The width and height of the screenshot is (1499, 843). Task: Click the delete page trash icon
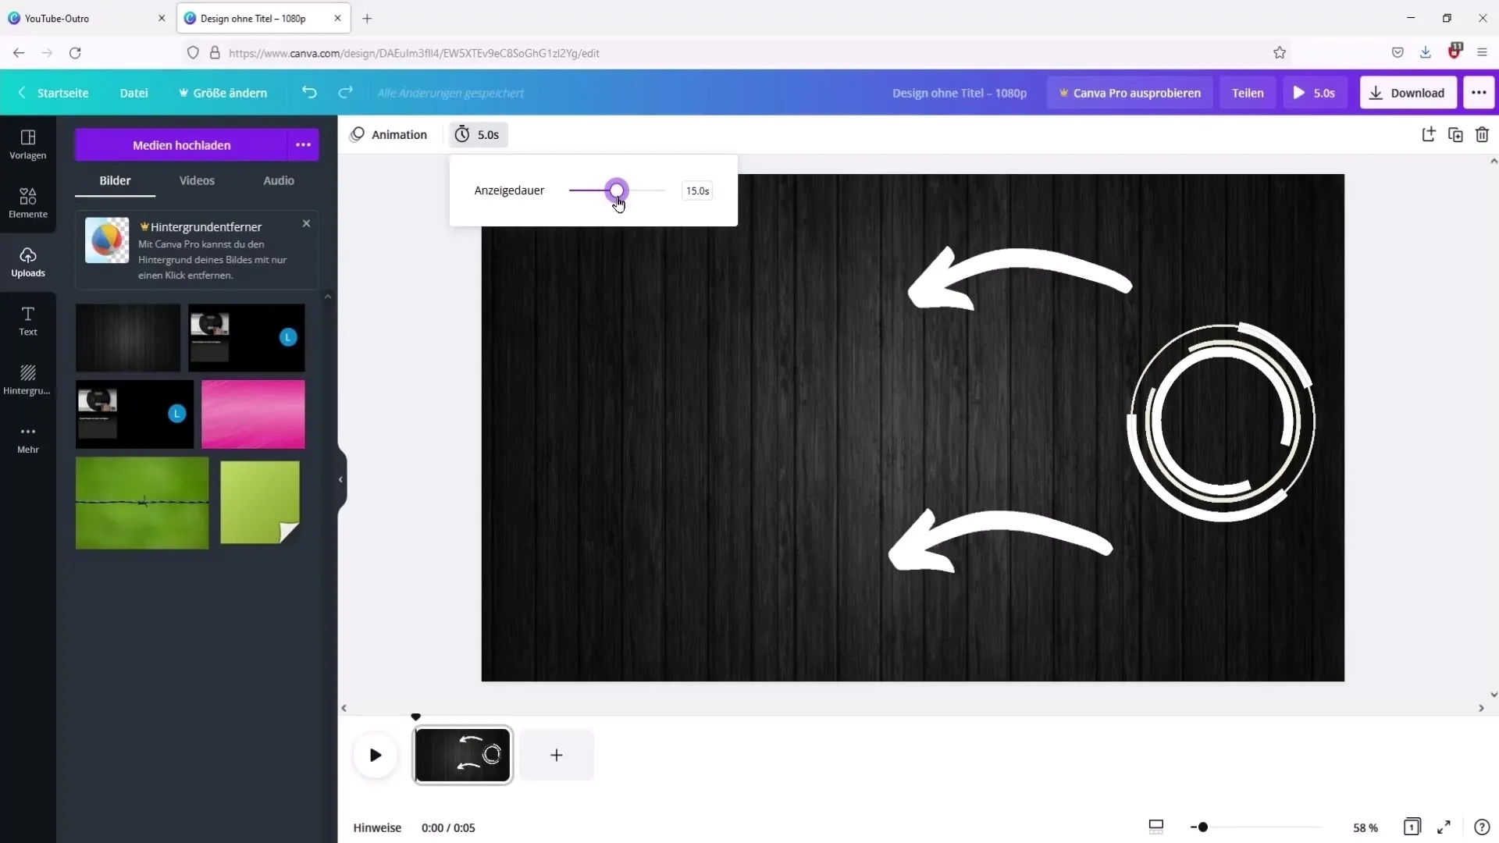click(x=1482, y=134)
